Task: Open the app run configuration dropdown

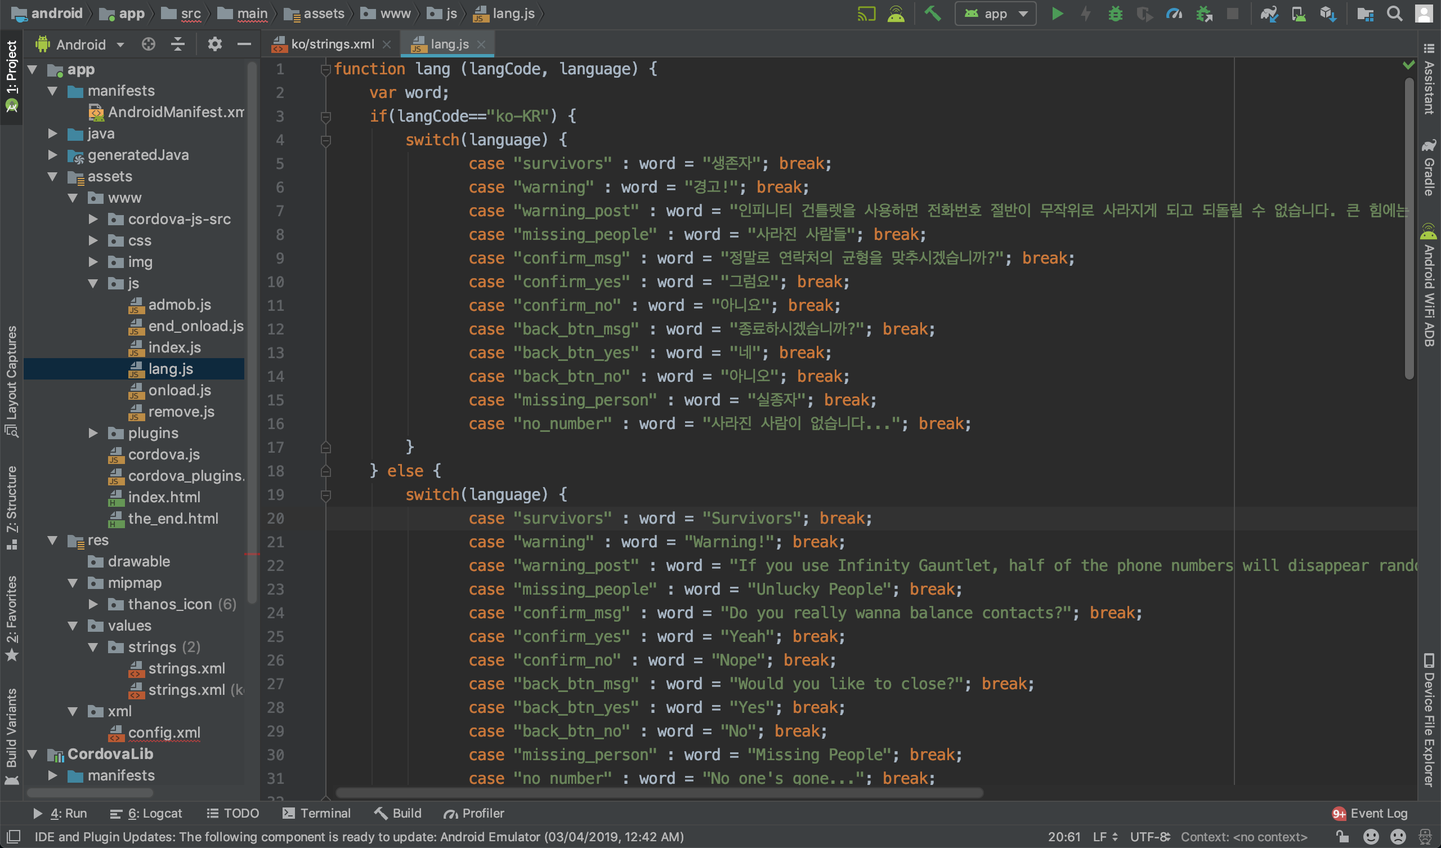Action: [x=996, y=14]
